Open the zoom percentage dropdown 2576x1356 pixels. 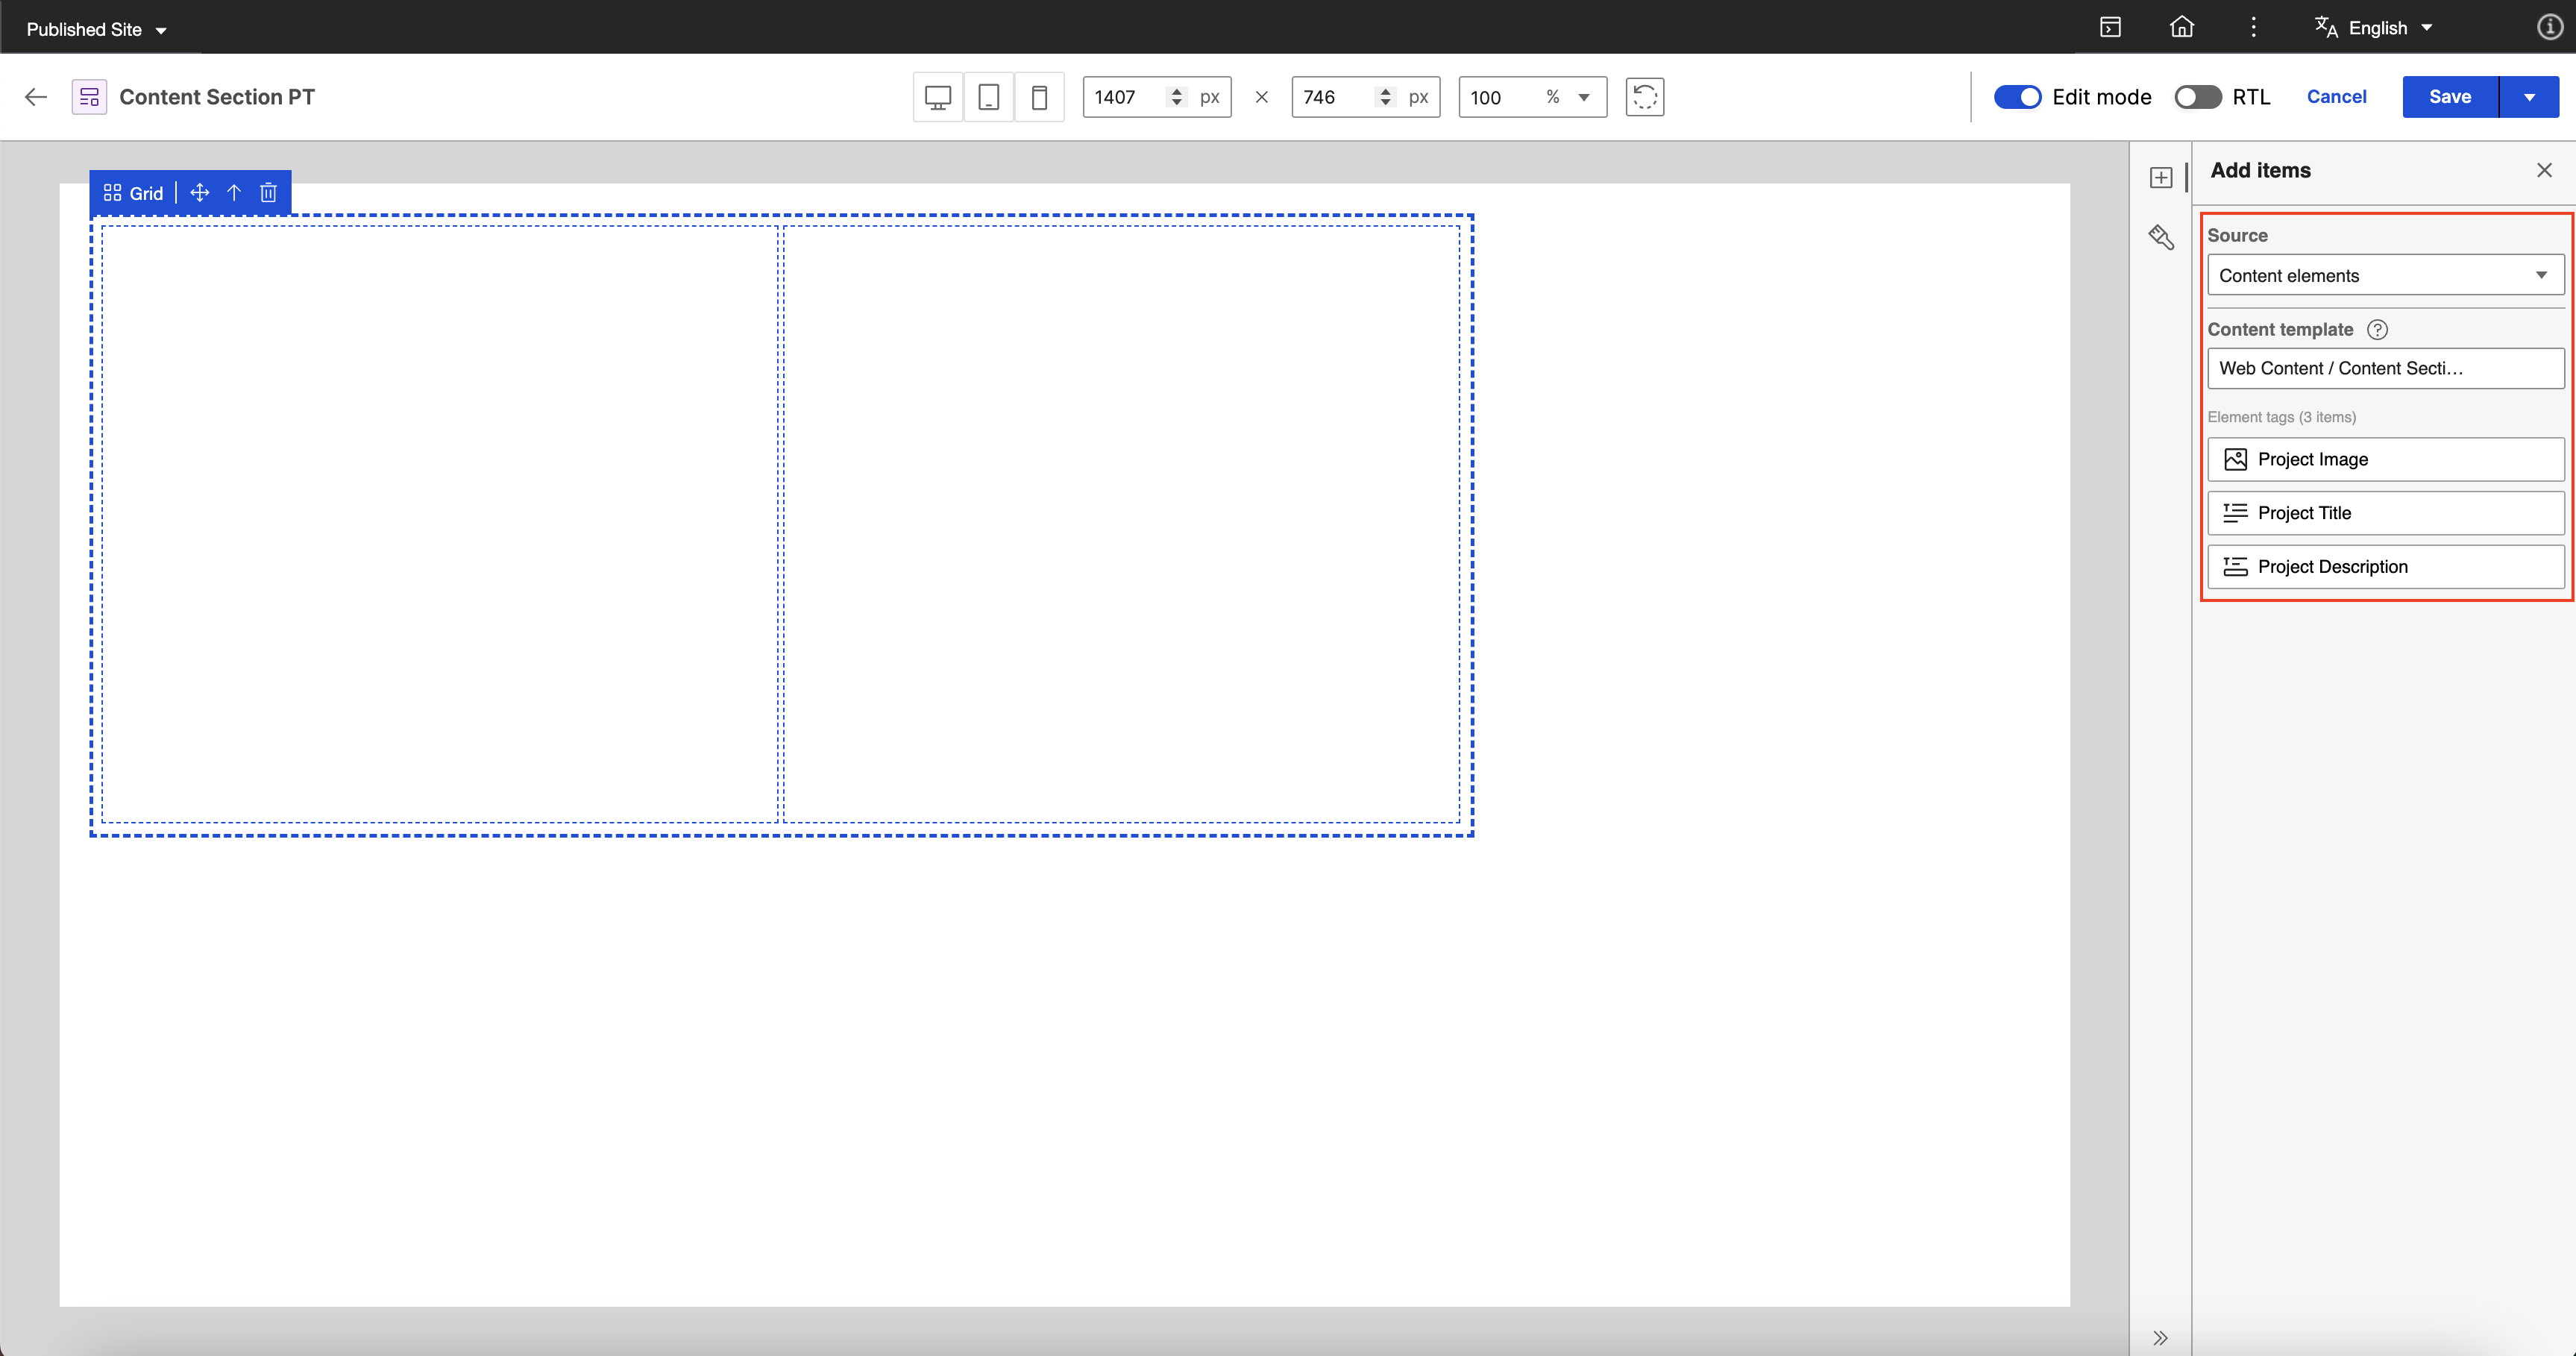1583,97
